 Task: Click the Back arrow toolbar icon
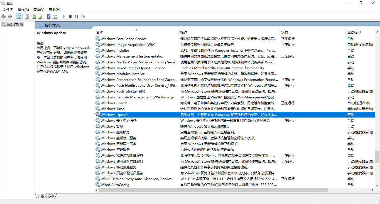(4, 16)
